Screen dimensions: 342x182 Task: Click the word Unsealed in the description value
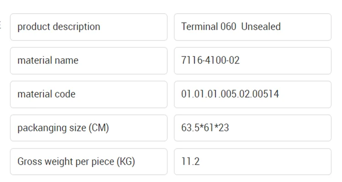point(261,27)
